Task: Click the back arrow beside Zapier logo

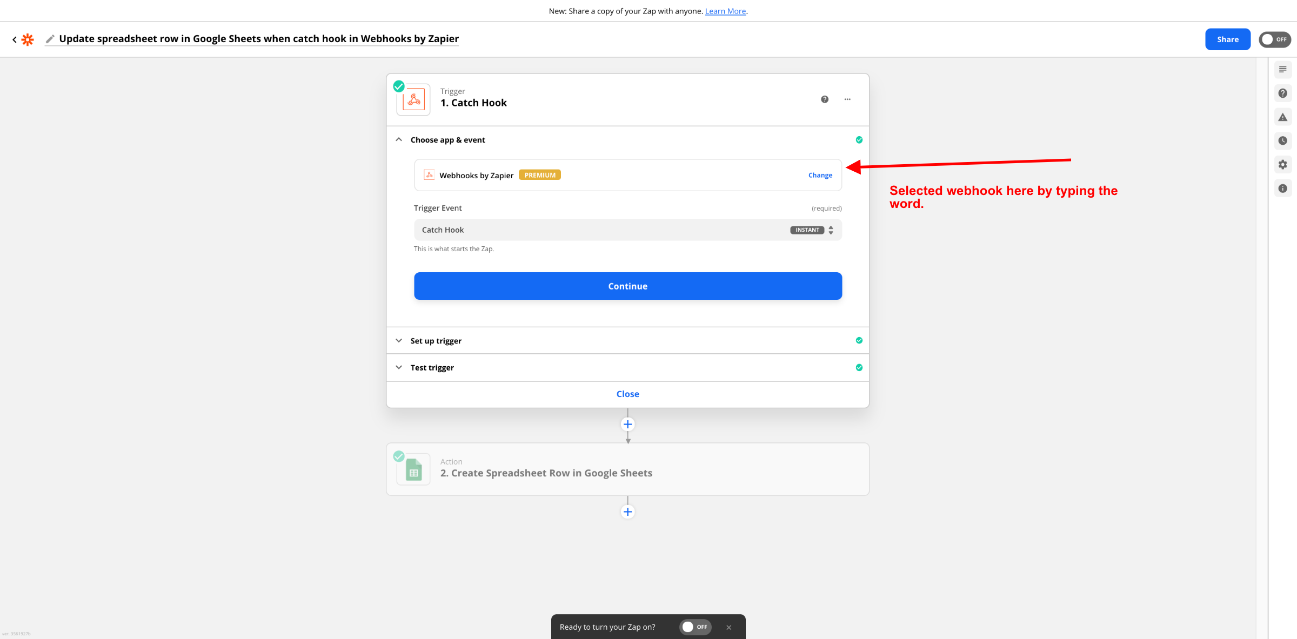Action: tap(15, 39)
